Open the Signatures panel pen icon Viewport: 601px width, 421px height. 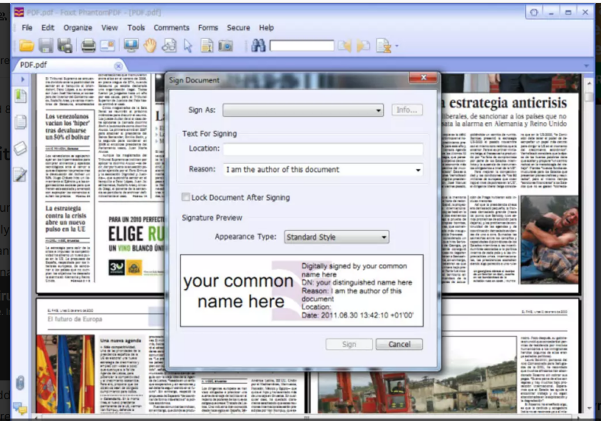click(21, 174)
